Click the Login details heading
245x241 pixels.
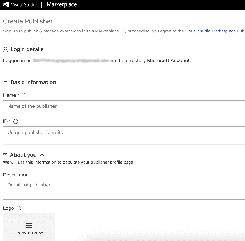pos(27,49)
